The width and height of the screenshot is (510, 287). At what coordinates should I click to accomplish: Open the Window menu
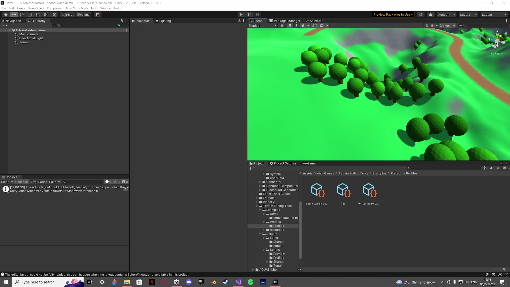coord(106,8)
